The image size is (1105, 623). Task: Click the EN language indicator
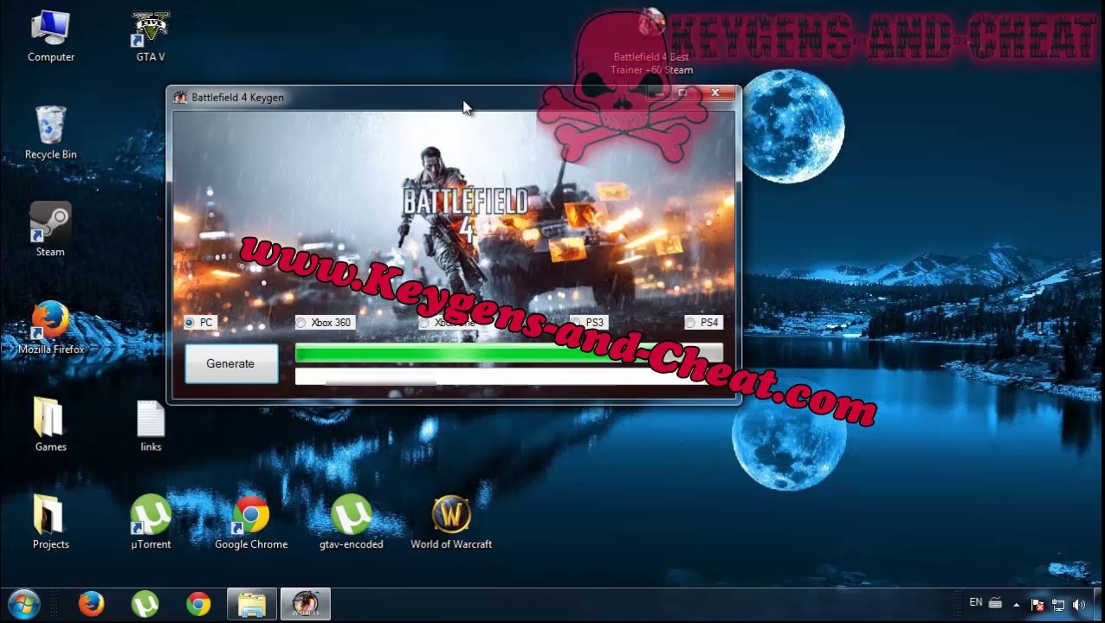coord(976,602)
